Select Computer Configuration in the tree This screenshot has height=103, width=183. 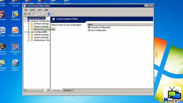click(x=40, y=21)
